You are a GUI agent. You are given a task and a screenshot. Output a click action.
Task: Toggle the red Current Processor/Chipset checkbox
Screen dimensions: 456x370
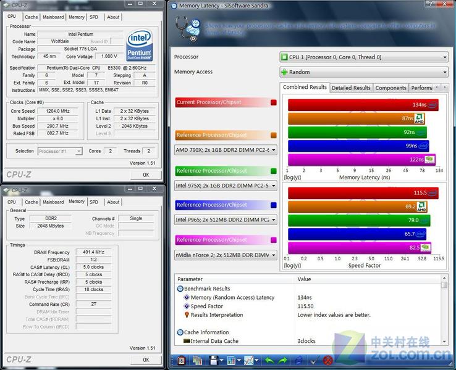(x=274, y=102)
